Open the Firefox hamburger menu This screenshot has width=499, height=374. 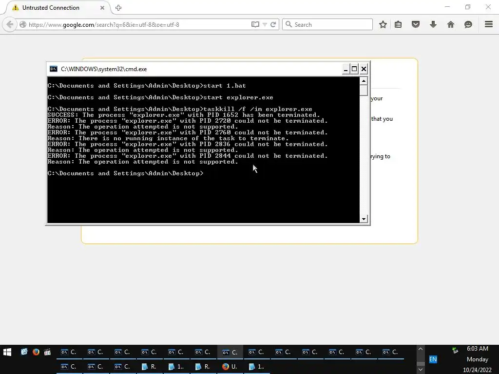pyautogui.click(x=489, y=24)
